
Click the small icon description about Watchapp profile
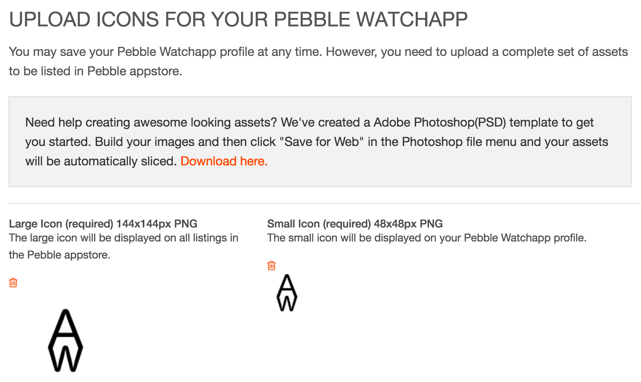coord(426,238)
